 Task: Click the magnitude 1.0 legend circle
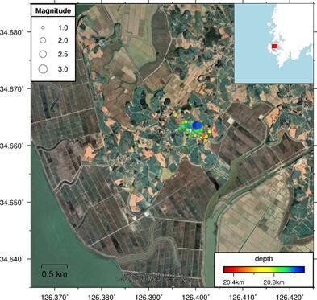(x=43, y=27)
